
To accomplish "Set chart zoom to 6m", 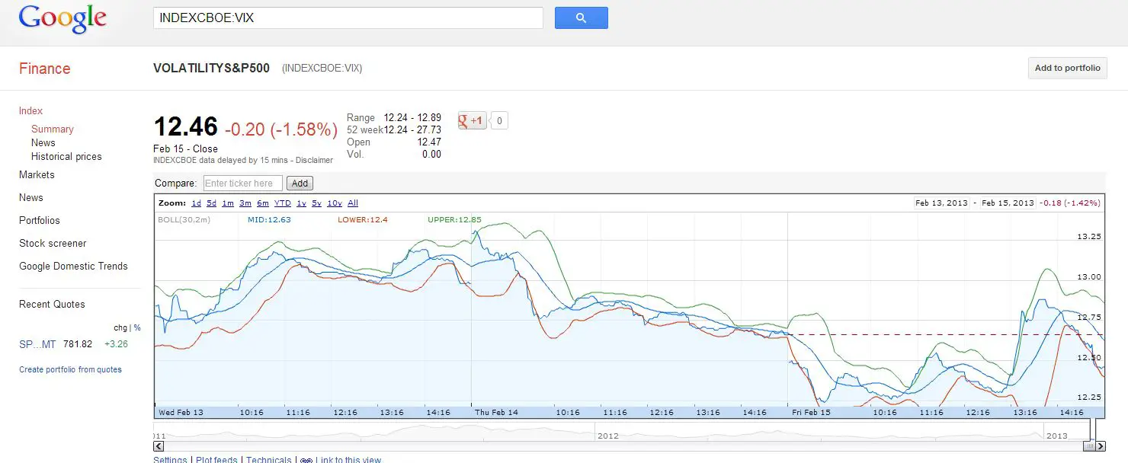I will (x=263, y=203).
